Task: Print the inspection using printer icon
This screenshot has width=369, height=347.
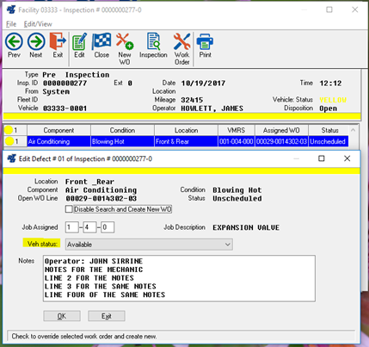Action: 205,45
